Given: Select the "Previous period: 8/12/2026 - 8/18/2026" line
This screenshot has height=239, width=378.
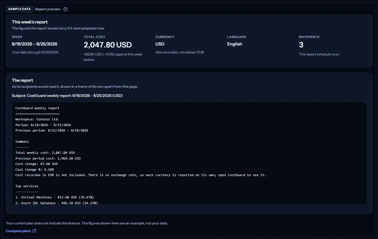Looking at the screenshot, I should tap(52, 130).
